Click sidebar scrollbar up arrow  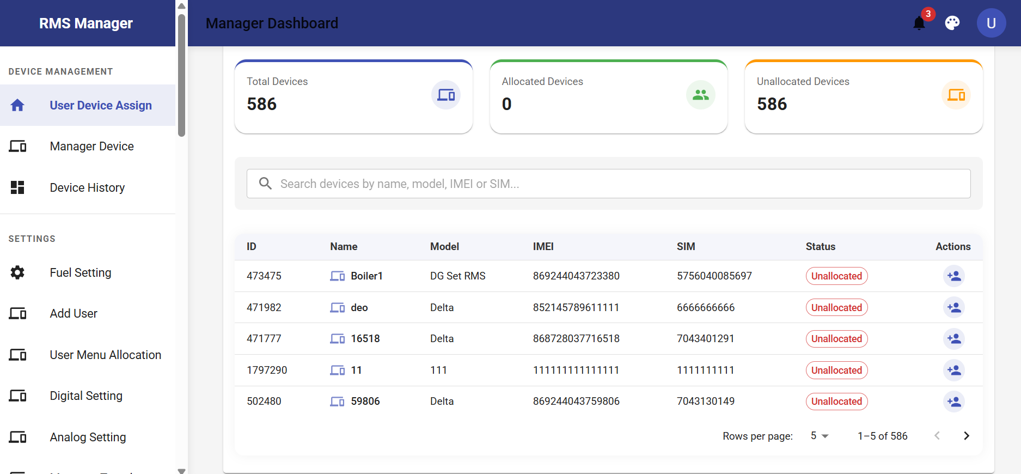(x=181, y=5)
